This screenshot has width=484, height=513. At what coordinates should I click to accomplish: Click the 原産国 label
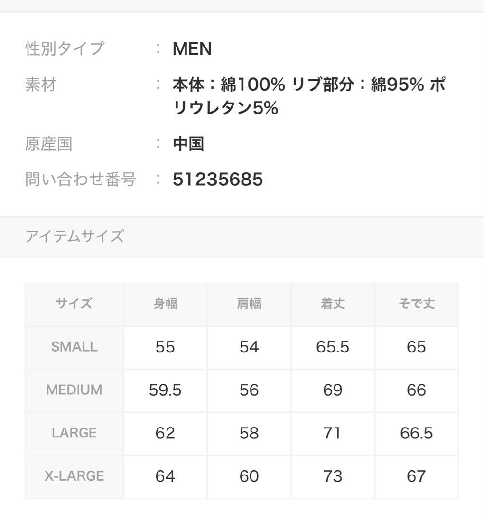(48, 144)
